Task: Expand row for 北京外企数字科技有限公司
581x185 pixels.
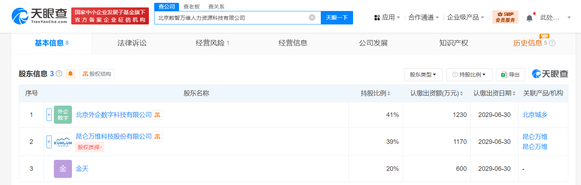Action: pyautogui.click(x=49, y=115)
